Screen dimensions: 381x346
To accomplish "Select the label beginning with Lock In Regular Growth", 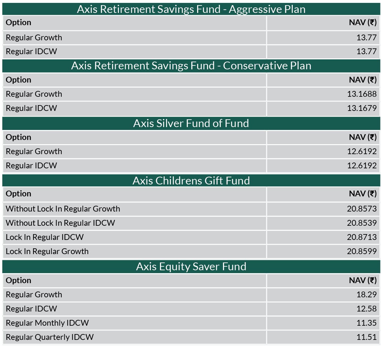I will click(47, 251).
